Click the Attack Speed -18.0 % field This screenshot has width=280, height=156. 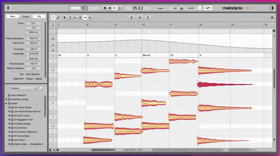33,63
